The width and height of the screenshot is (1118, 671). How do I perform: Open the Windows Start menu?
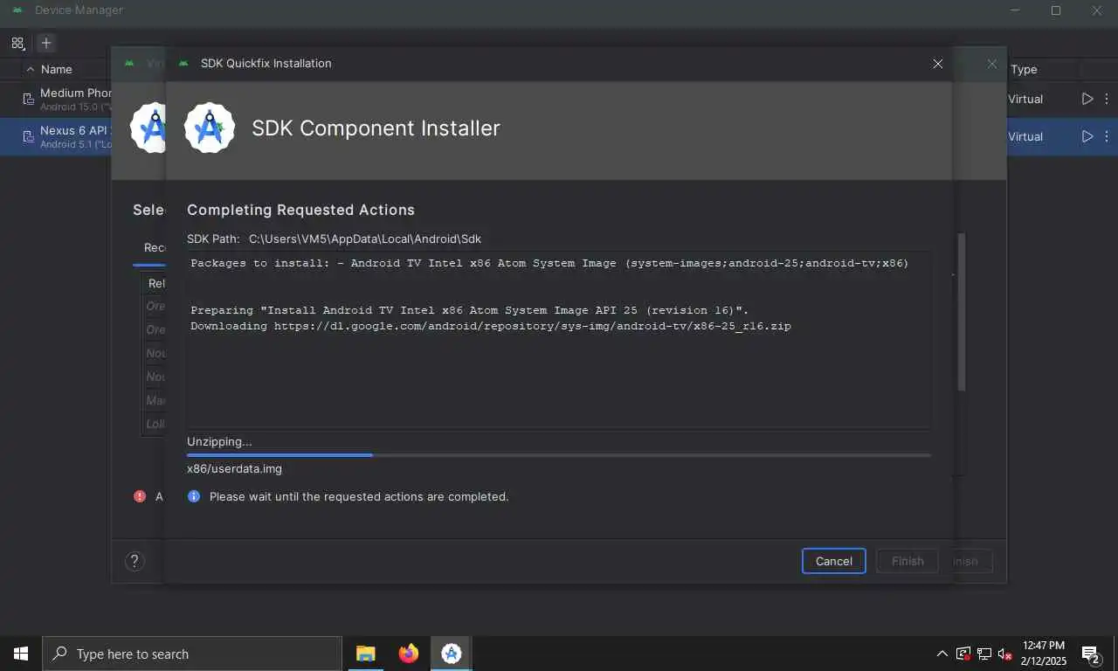tap(21, 654)
